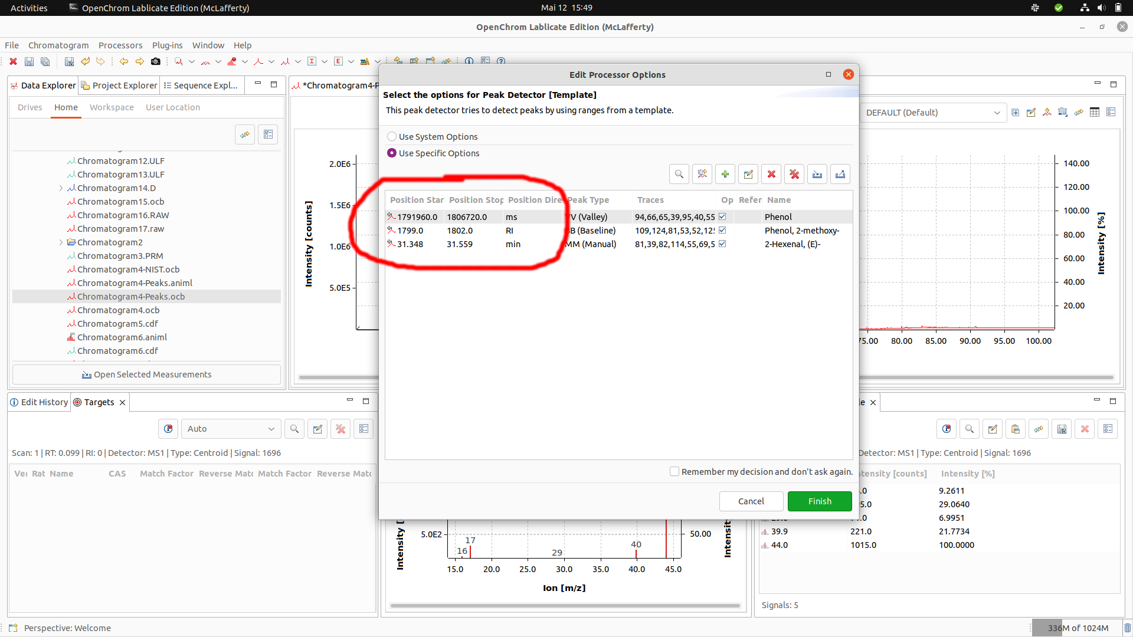Click Open Selected Measurements

click(146, 374)
